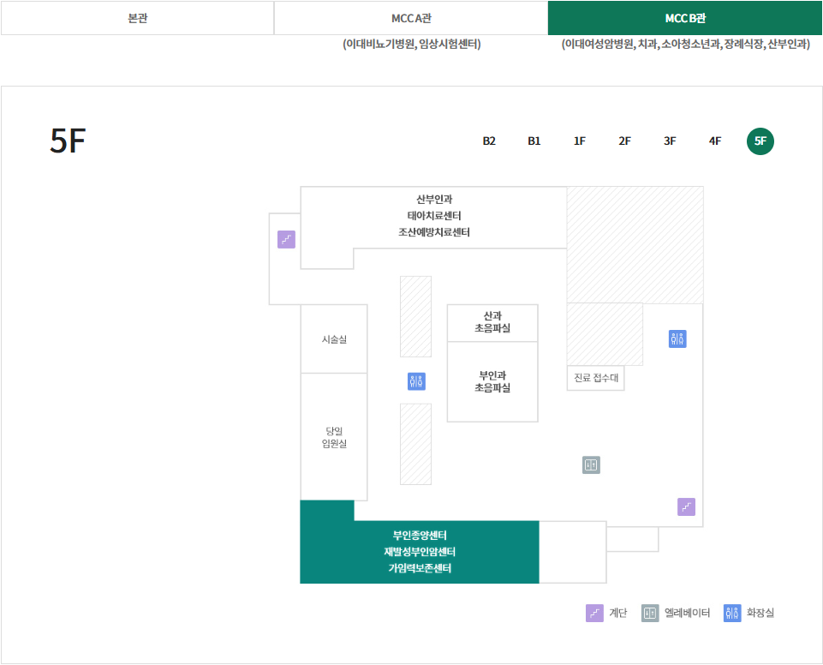Click the elevator icon on the floor map

click(590, 464)
